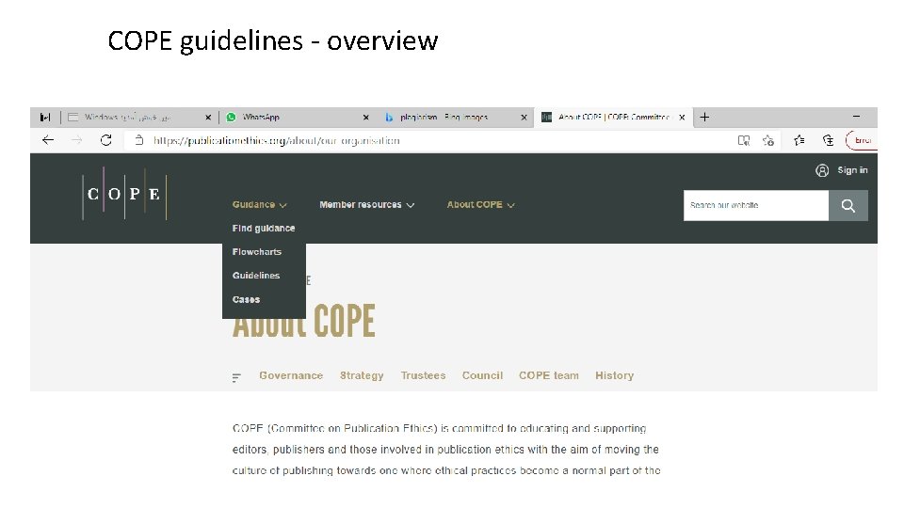
Task: Switch to the WhatsApp tab
Action: tap(298, 117)
